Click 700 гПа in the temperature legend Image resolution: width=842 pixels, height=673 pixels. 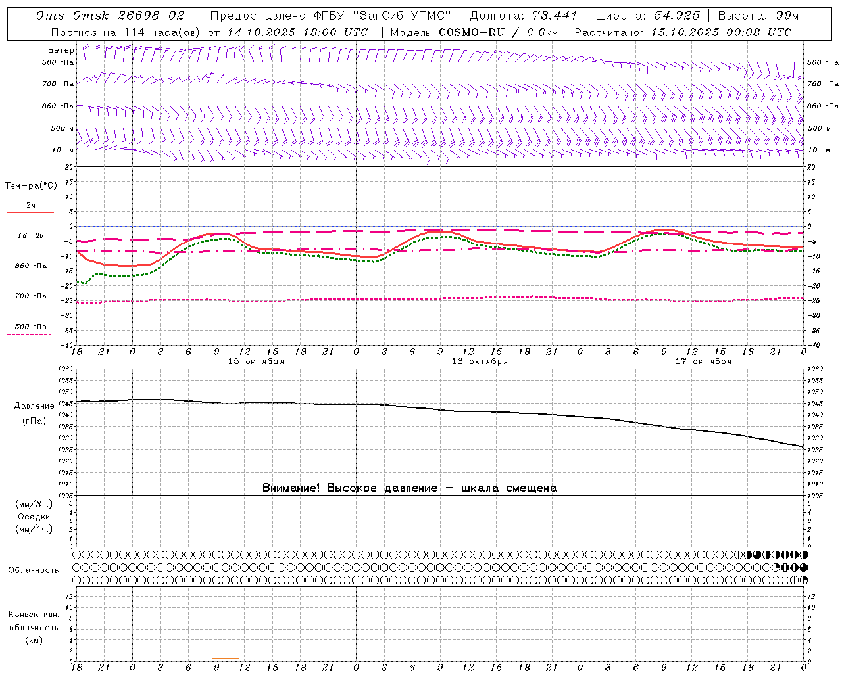click(31, 296)
